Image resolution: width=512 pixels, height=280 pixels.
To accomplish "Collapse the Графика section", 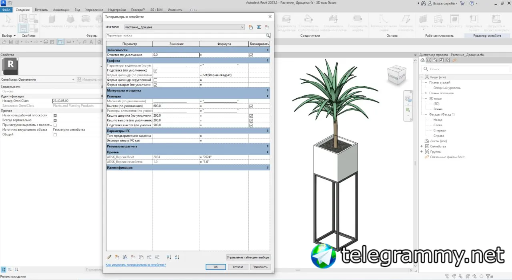I will 268,60.
